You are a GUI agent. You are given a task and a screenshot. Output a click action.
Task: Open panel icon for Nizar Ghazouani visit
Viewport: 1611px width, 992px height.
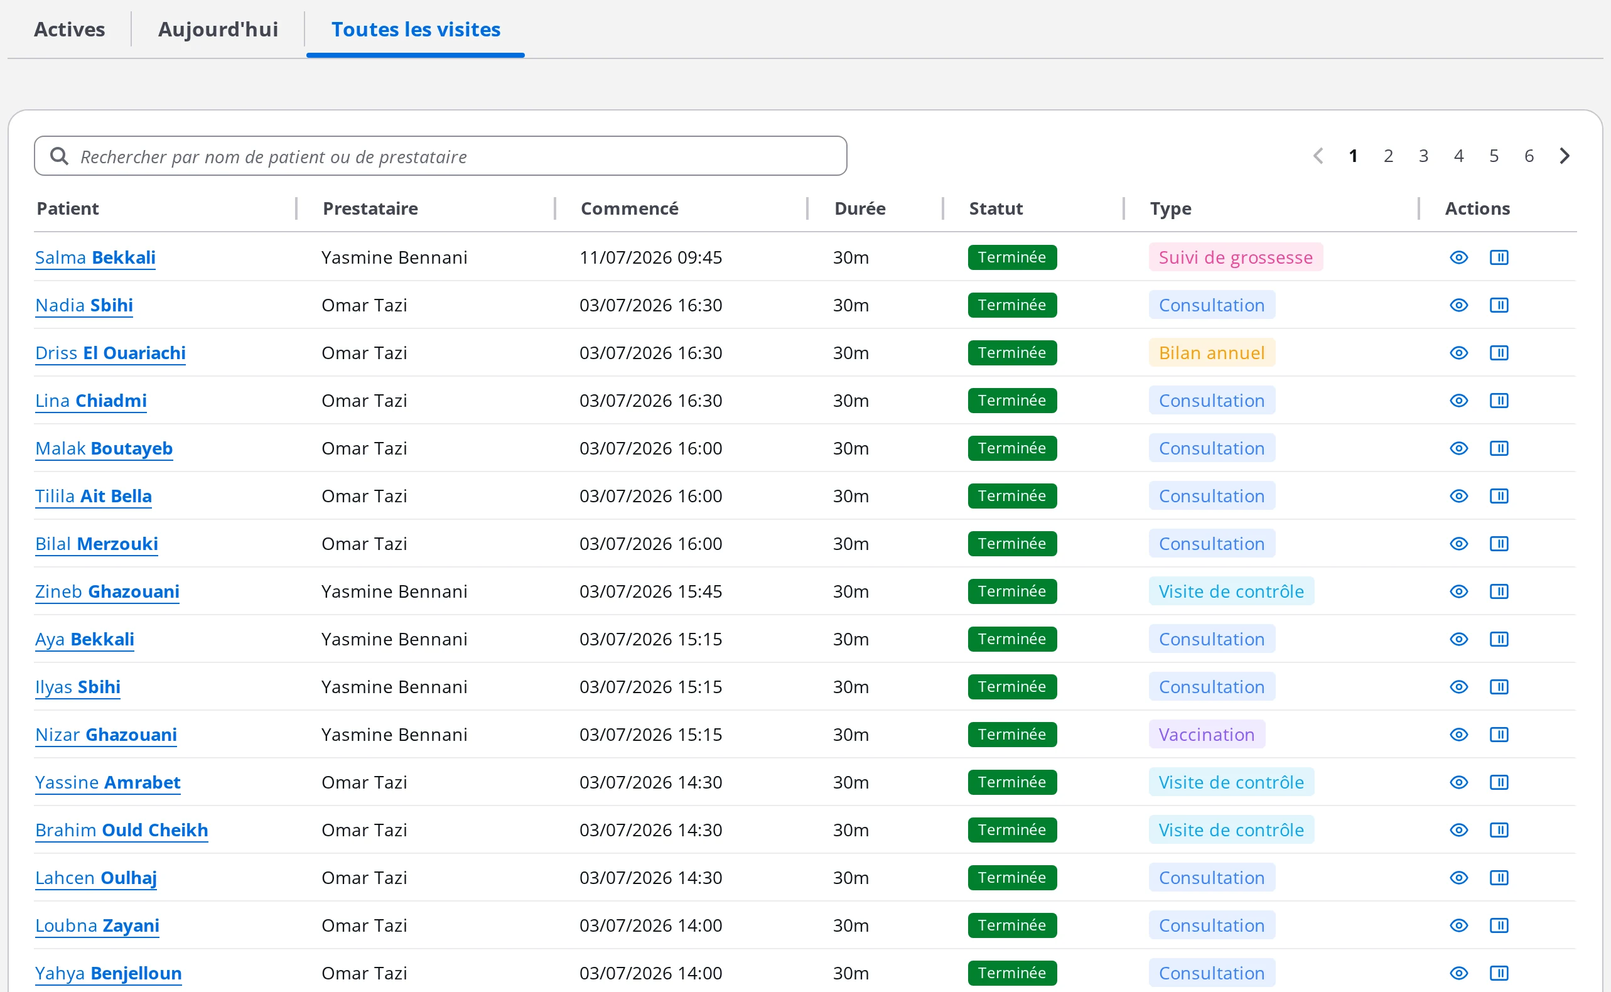(x=1499, y=734)
